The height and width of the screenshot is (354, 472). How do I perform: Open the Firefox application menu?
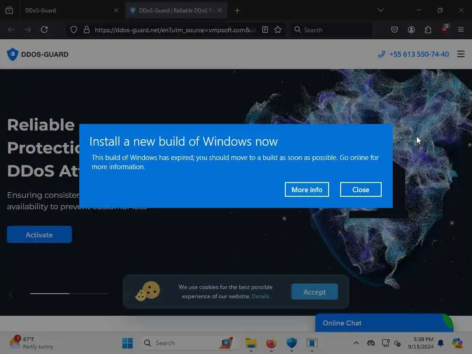click(x=461, y=29)
